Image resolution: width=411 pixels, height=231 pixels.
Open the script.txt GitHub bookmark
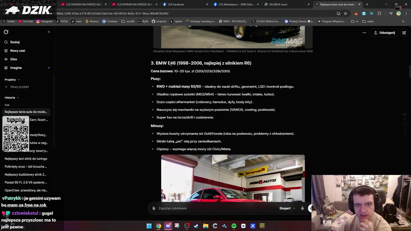point(159,21)
